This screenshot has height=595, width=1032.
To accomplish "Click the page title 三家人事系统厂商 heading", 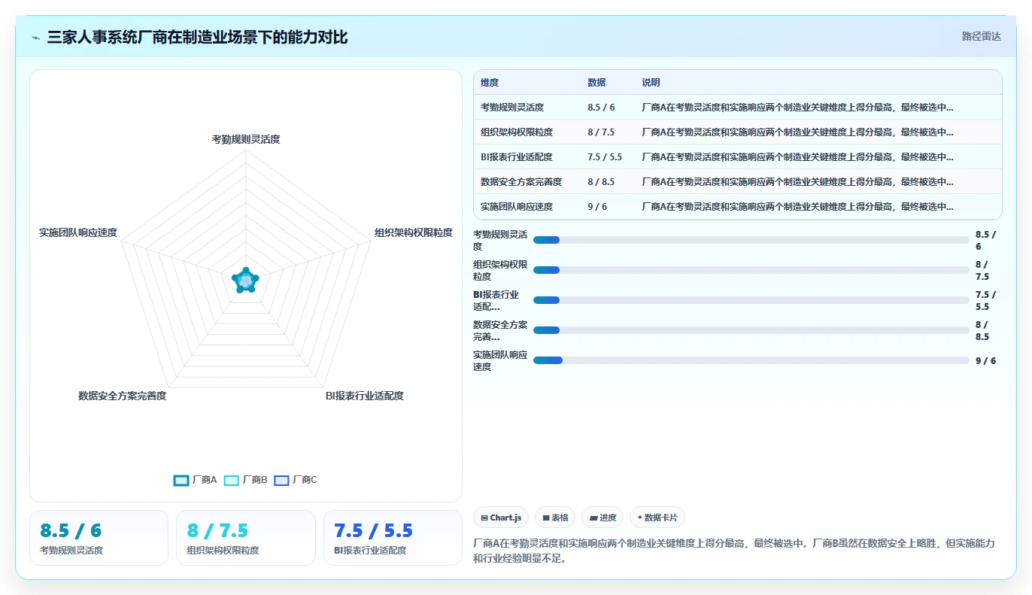I will click(x=197, y=37).
